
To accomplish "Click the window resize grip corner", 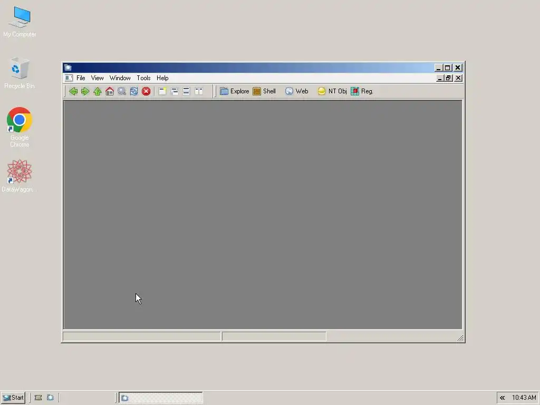I will point(460,338).
